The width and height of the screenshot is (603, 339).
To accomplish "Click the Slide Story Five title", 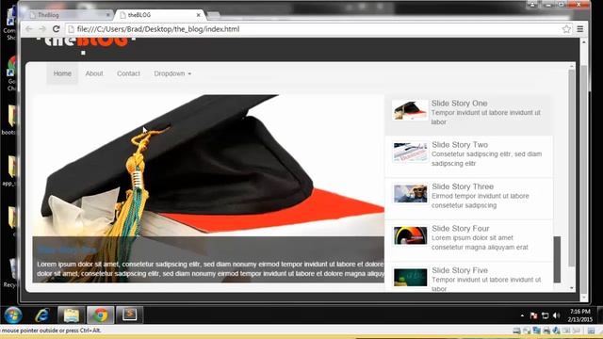I will click(460, 270).
